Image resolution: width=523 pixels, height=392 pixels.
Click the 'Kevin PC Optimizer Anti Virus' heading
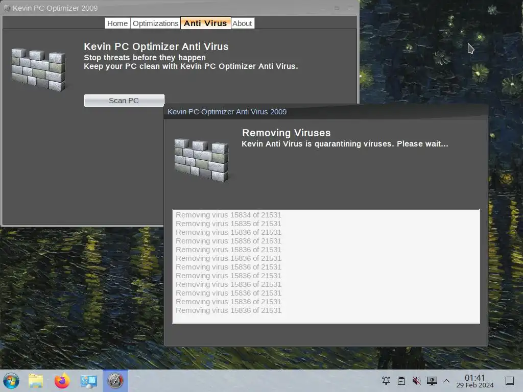[156, 46]
